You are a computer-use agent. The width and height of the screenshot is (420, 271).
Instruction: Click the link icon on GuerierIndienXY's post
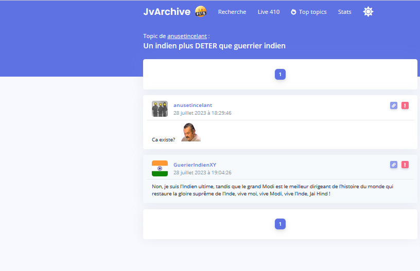click(x=394, y=165)
